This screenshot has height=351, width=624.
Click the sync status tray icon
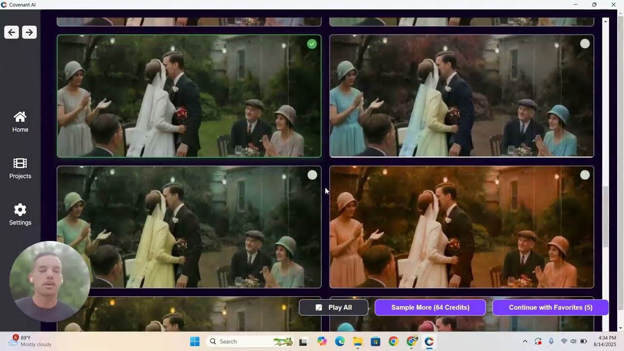[x=538, y=341]
